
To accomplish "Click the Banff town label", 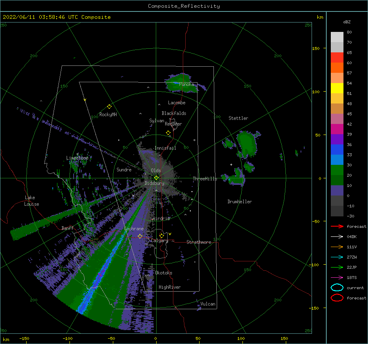I will [67, 228].
